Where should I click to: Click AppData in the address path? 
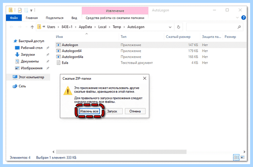(85, 27)
